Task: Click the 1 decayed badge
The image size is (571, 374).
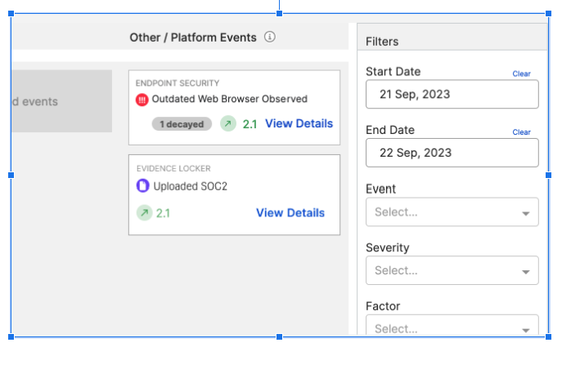Action: click(182, 124)
